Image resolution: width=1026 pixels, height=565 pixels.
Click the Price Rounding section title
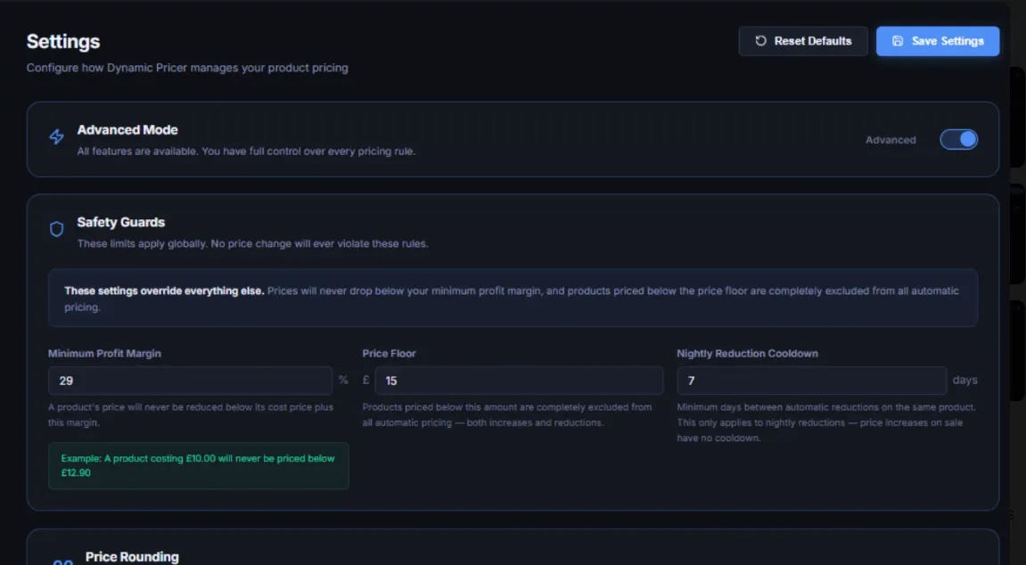click(x=132, y=556)
